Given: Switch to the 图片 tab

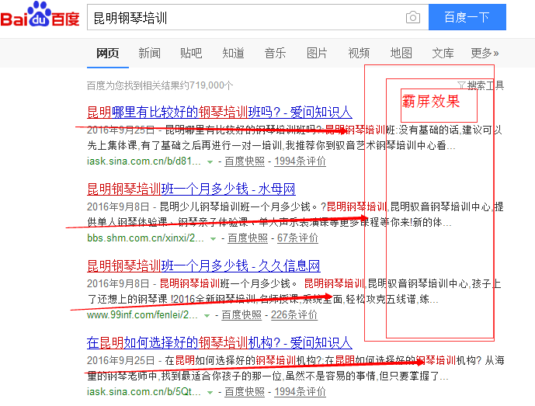Looking at the screenshot, I should (317, 54).
